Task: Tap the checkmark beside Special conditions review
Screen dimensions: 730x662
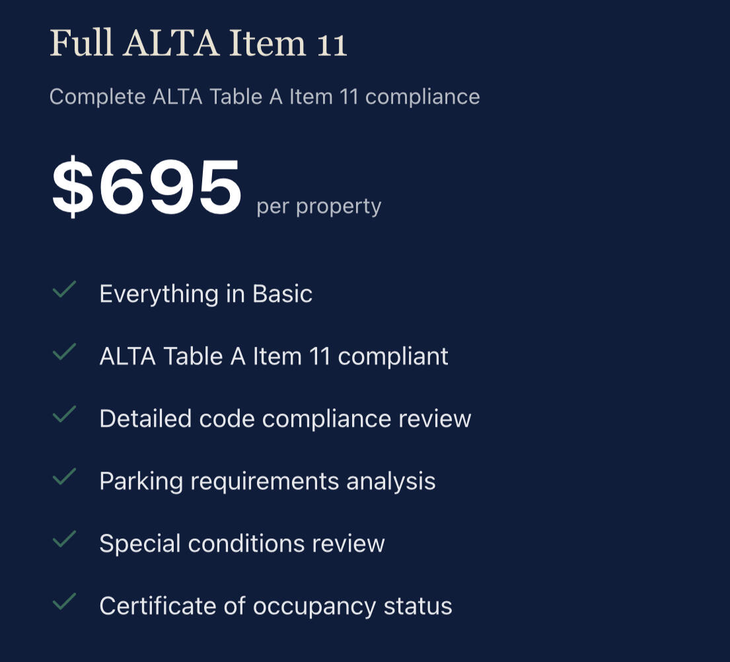Action: pos(64,540)
